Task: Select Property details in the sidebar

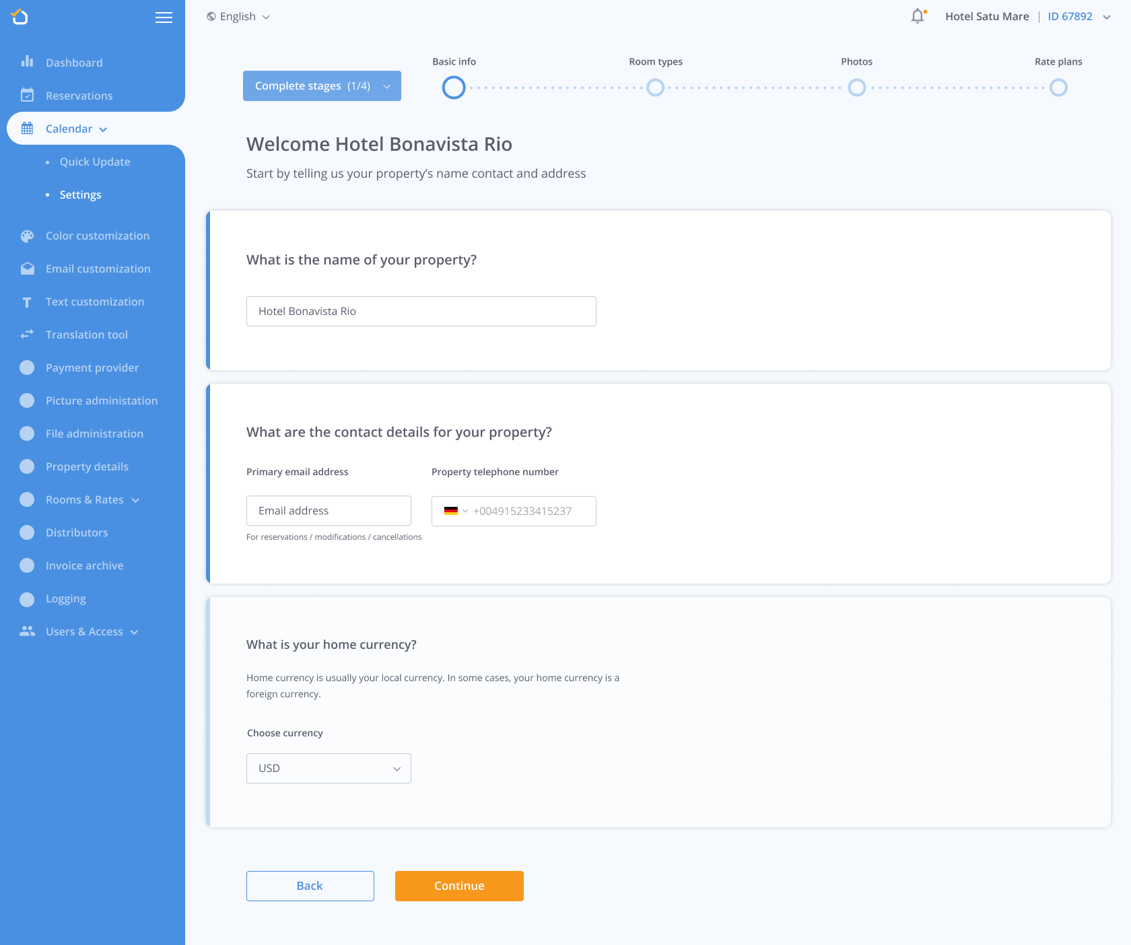Action: pos(87,466)
